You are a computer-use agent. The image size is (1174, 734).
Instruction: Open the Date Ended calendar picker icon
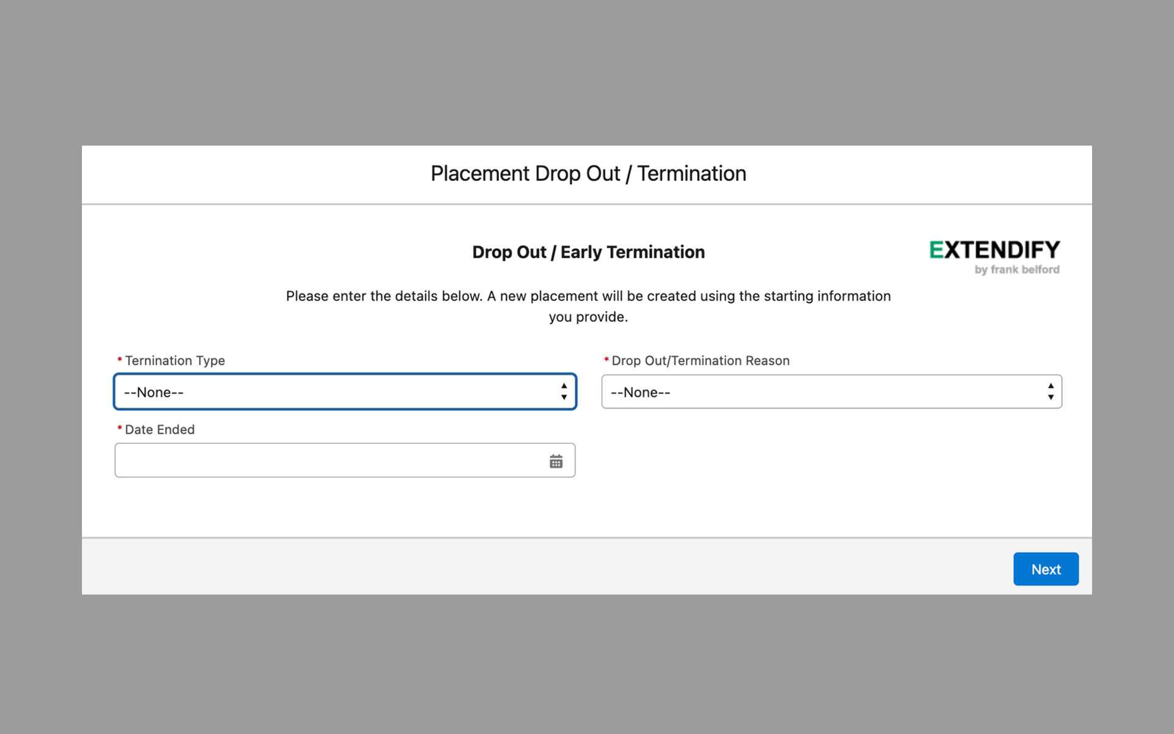556,461
